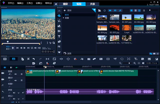
Task: Split the clip with scissors icon
Action: [x=50, y=43]
